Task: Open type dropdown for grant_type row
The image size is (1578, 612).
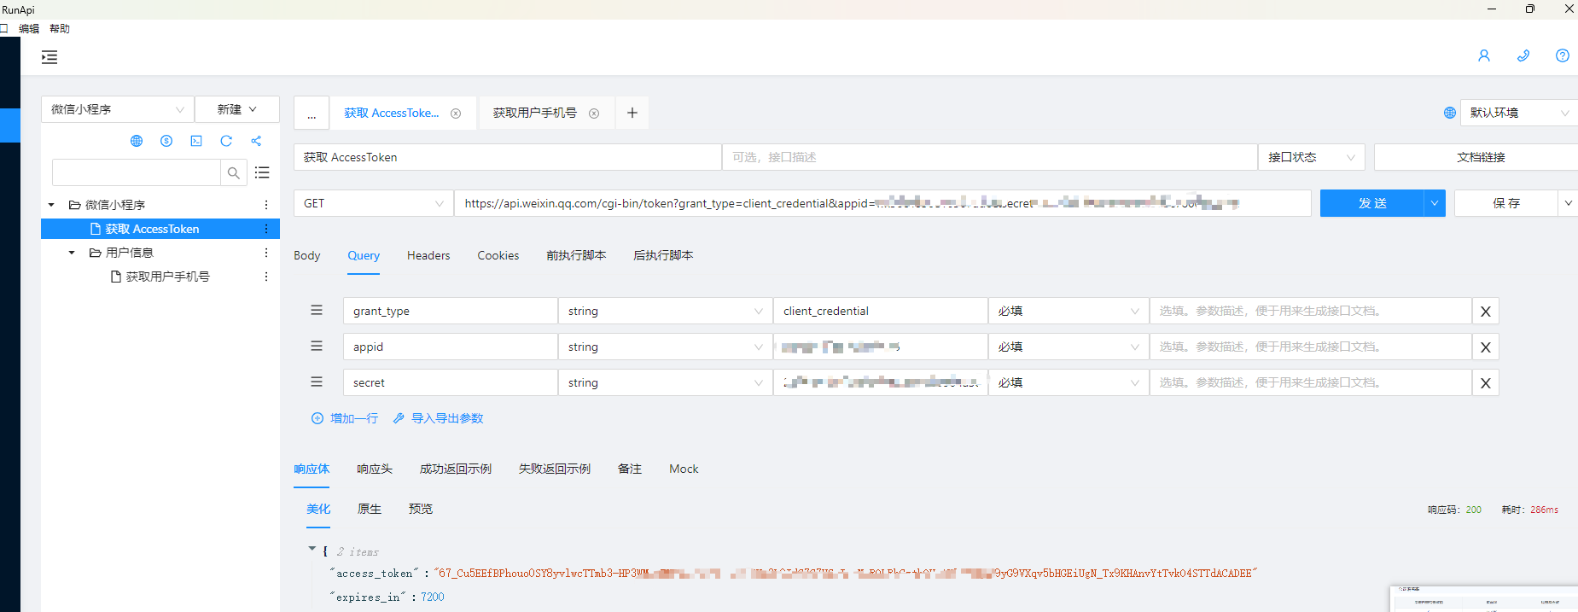Action: (665, 311)
